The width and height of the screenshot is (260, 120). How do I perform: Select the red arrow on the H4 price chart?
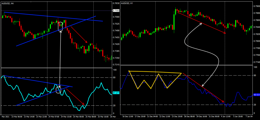point(79,35)
